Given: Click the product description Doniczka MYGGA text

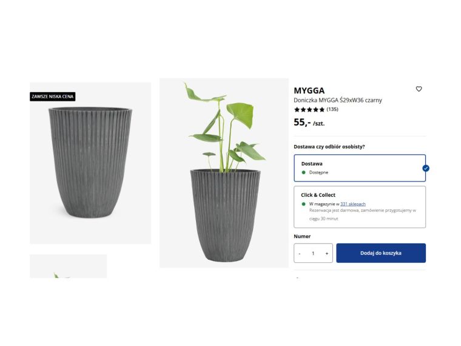Looking at the screenshot, I should pyautogui.click(x=338, y=100).
